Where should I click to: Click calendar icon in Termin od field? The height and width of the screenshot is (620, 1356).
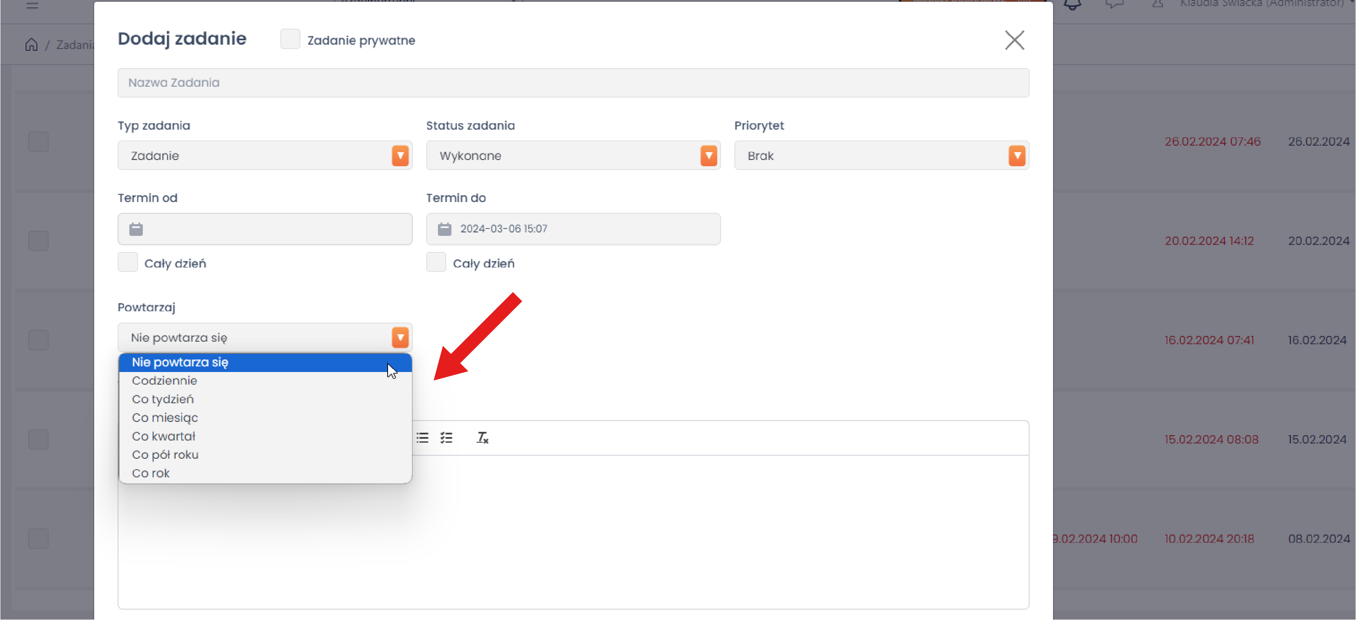pyautogui.click(x=136, y=229)
